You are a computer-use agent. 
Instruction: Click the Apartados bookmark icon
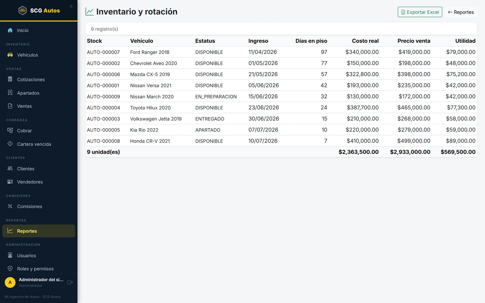(10, 92)
